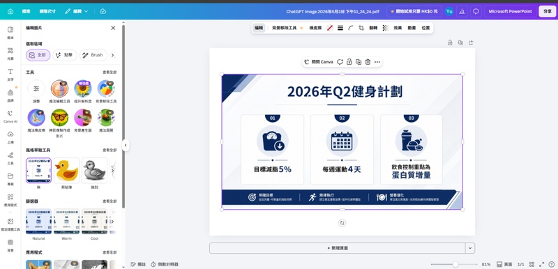The height and width of the screenshot is (269, 558).
Task: Open the Templates (範本) sidebar panel
Action: click(10, 32)
